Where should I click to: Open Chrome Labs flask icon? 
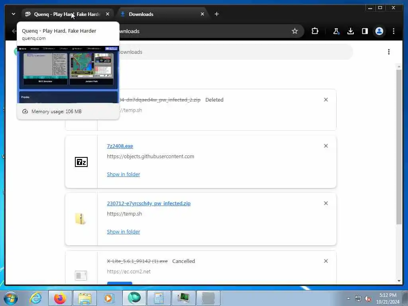[336, 31]
